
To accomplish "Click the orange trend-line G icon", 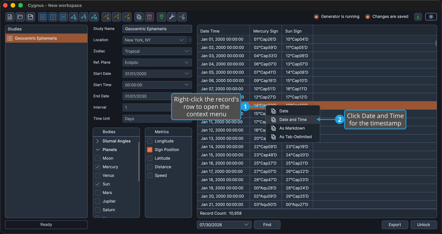I will tap(106, 17).
